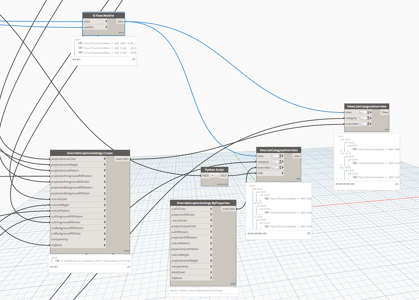
Task: Click the data output port on Flow.WaitFor
Action: pos(120,21)
